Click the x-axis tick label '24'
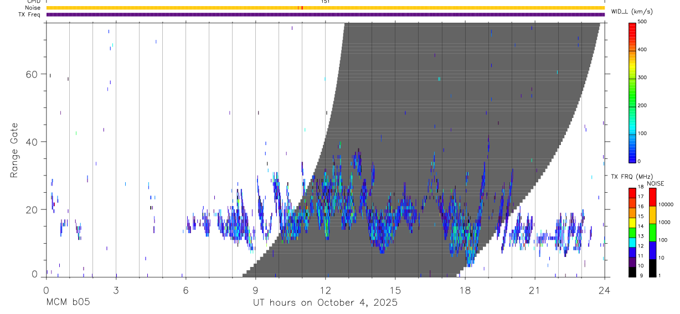Image resolution: width=680 pixels, height=314 pixels. 604,290
